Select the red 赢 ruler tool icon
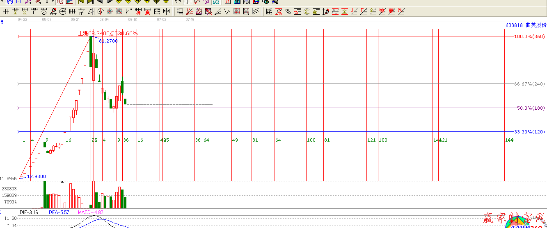The image size is (547, 228). point(148,11)
